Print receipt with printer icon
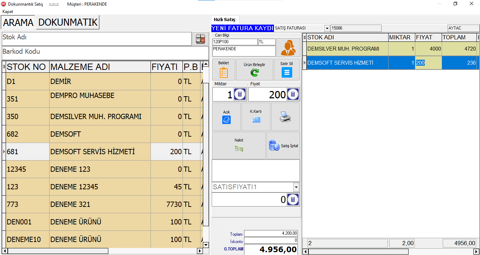 pos(285,117)
